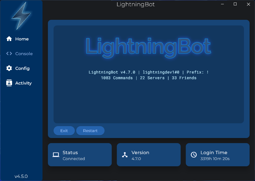Click the v4.5.0 version label
255x181 pixels.
tap(21, 176)
